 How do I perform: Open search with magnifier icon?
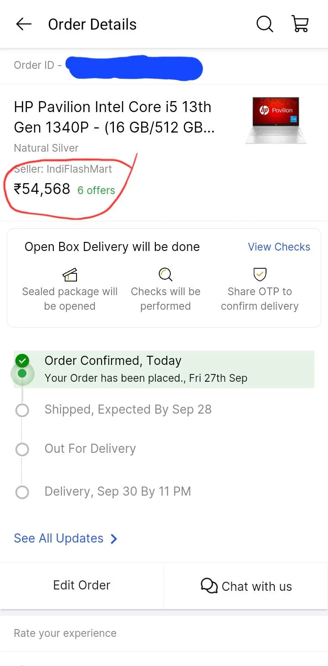click(264, 24)
